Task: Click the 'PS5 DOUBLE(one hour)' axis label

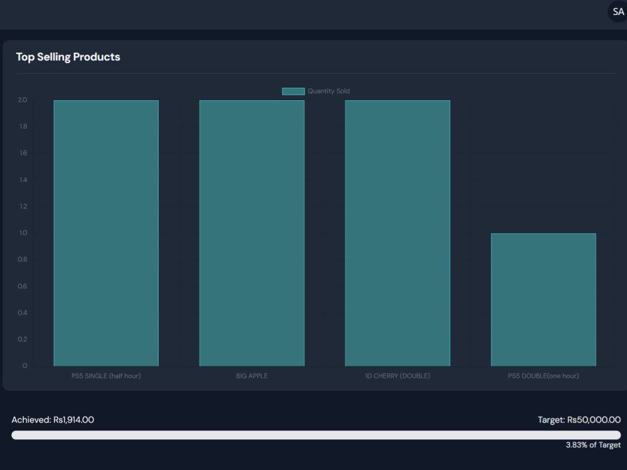Action: [544, 375]
